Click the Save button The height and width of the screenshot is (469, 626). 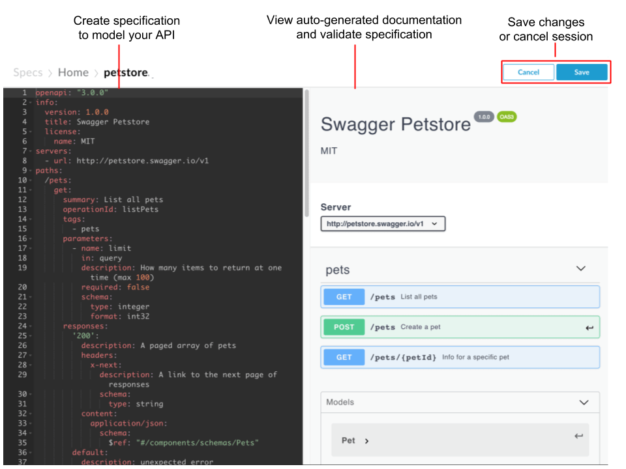coord(582,72)
